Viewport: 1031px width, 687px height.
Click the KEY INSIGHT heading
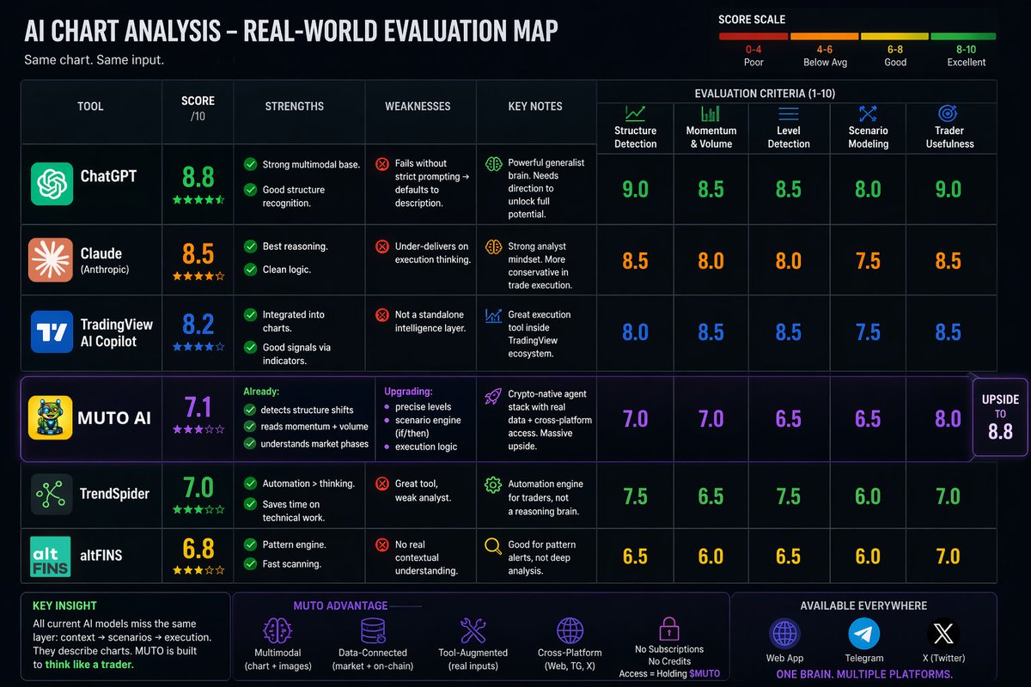64,605
